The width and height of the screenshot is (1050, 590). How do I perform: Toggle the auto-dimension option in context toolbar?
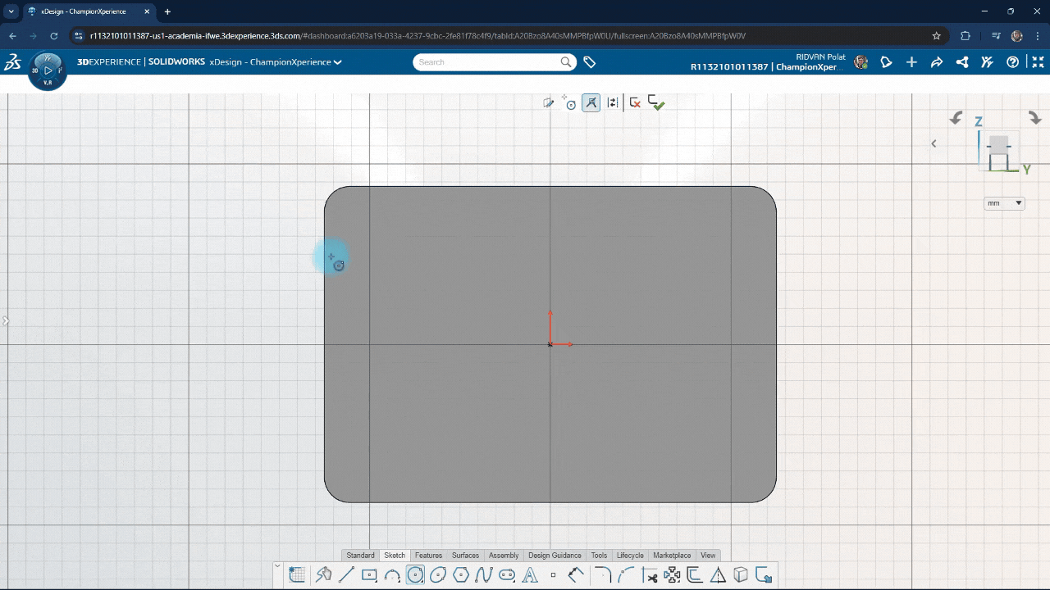(x=613, y=102)
